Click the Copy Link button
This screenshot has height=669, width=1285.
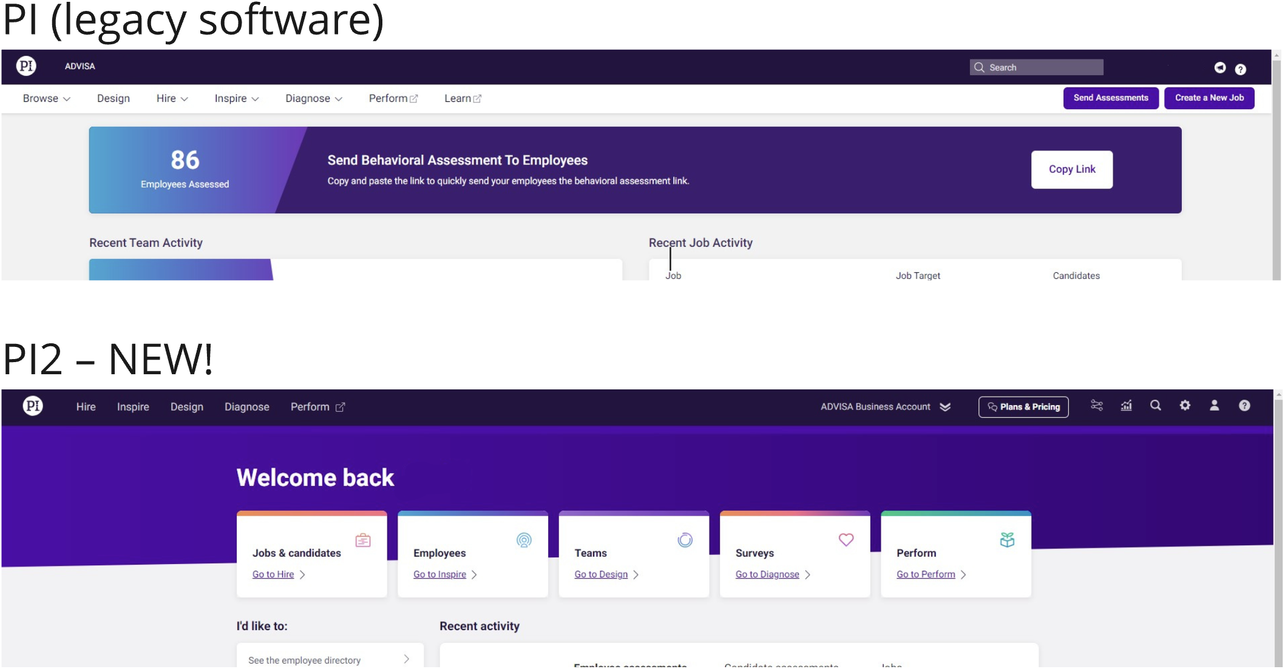1071,169
